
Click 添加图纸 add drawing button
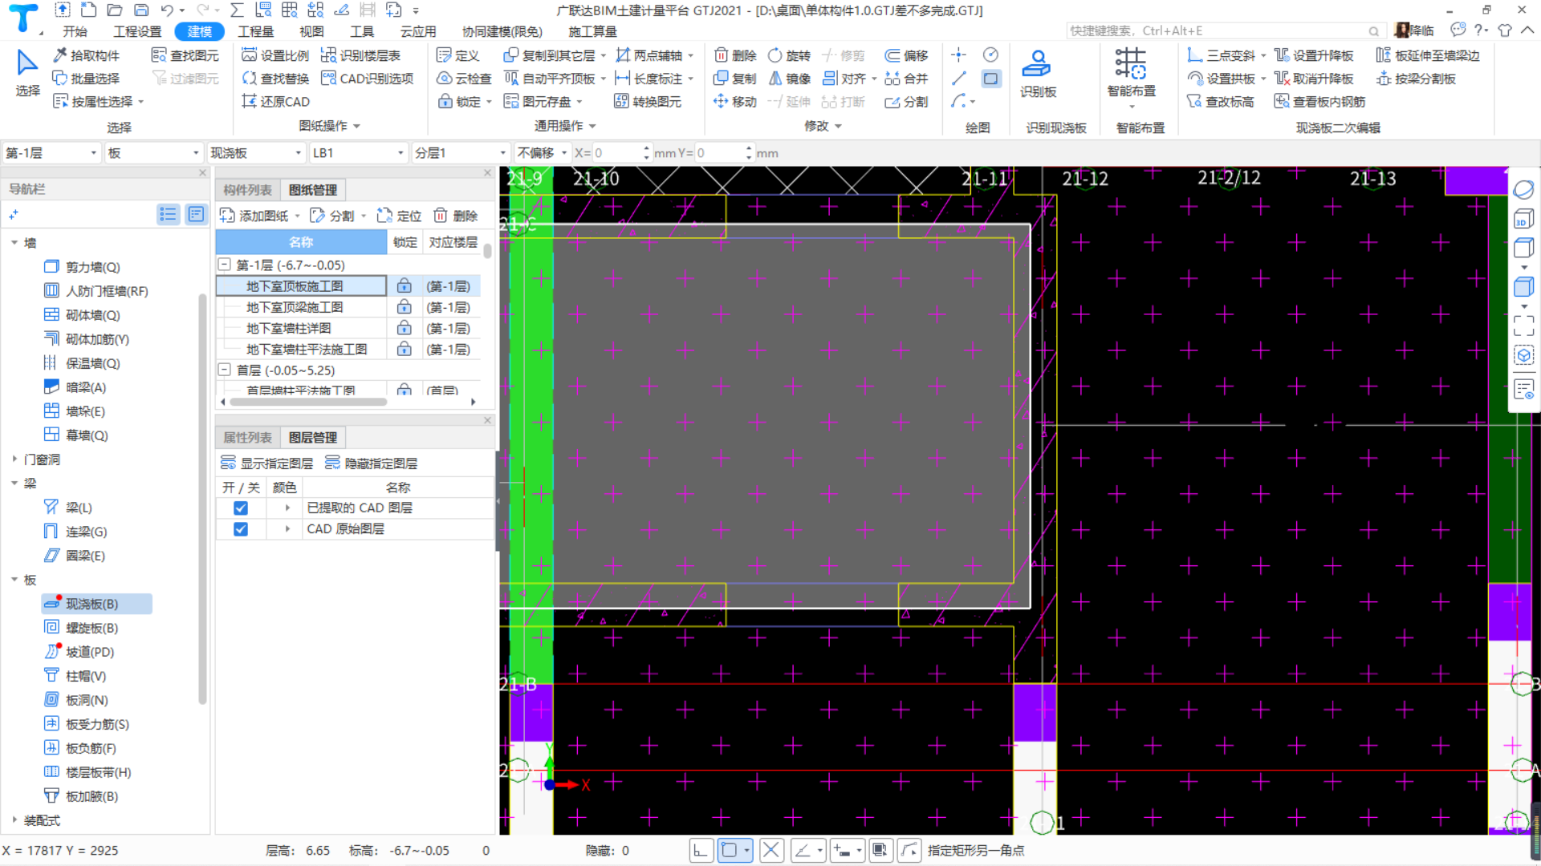[254, 216]
